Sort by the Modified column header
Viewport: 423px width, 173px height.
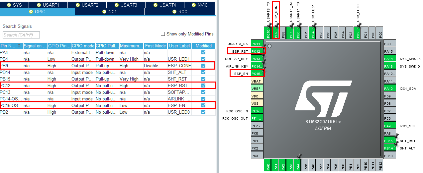(x=203, y=46)
